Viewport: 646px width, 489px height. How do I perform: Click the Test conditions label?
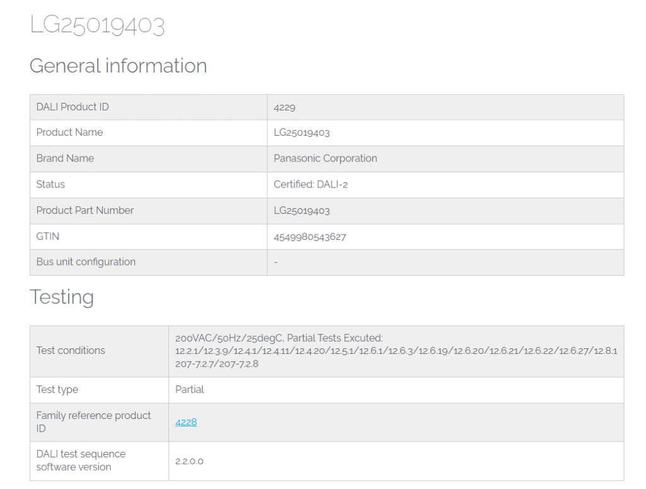coord(71,351)
